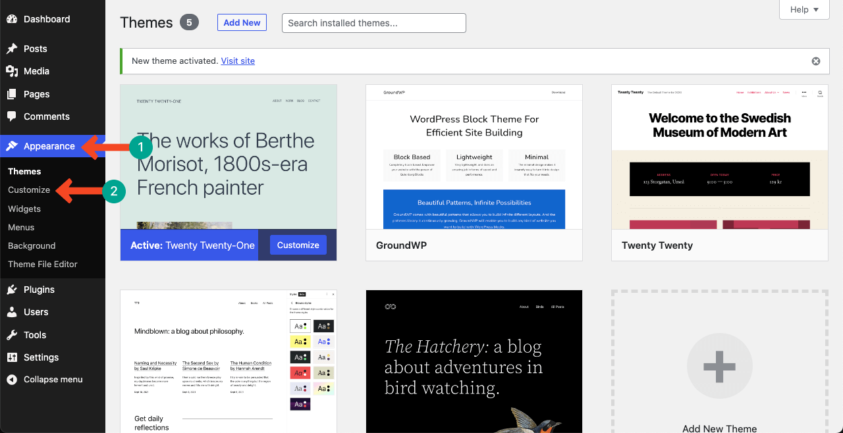843x433 pixels.
Task: Open Widgets submenu item
Action: pyautogui.click(x=24, y=209)
